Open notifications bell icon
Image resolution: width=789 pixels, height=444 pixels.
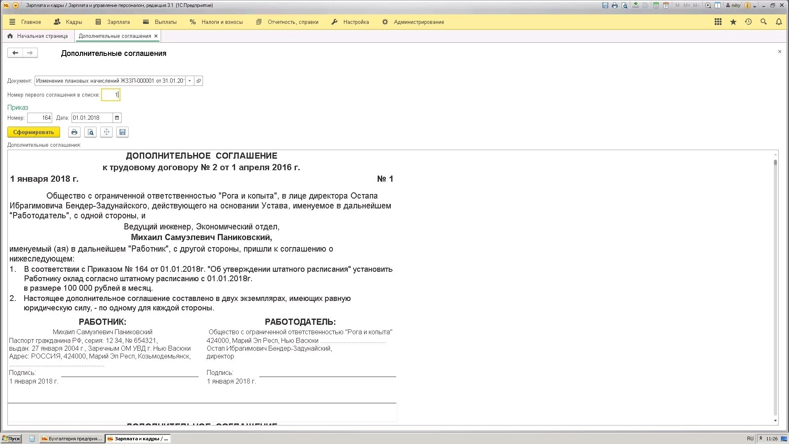click(x=779, y=22)
